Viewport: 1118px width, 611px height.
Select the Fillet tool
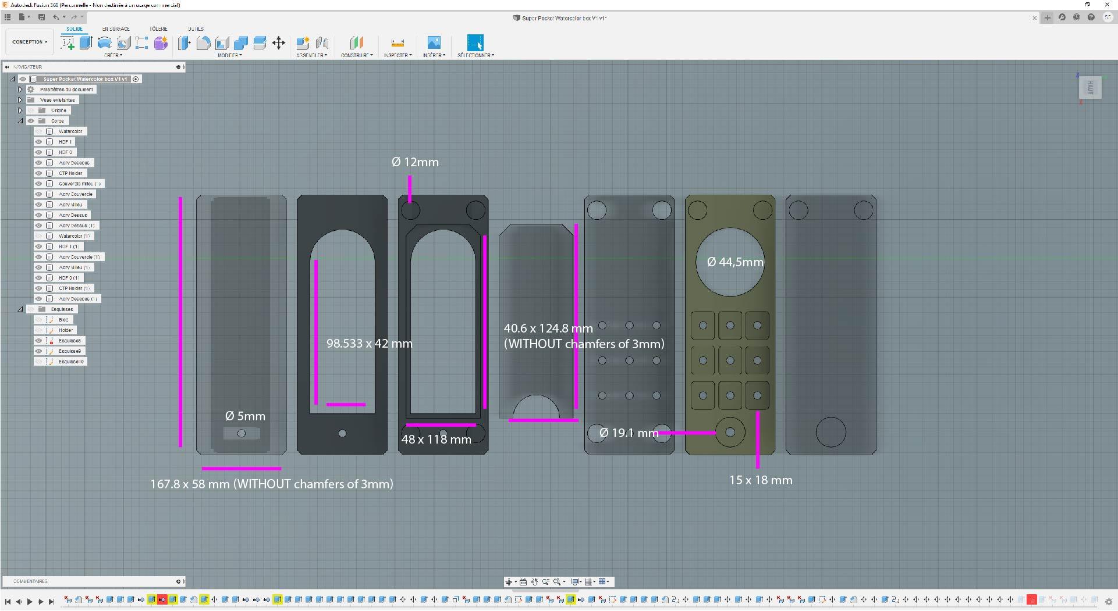tap(203, 42)
